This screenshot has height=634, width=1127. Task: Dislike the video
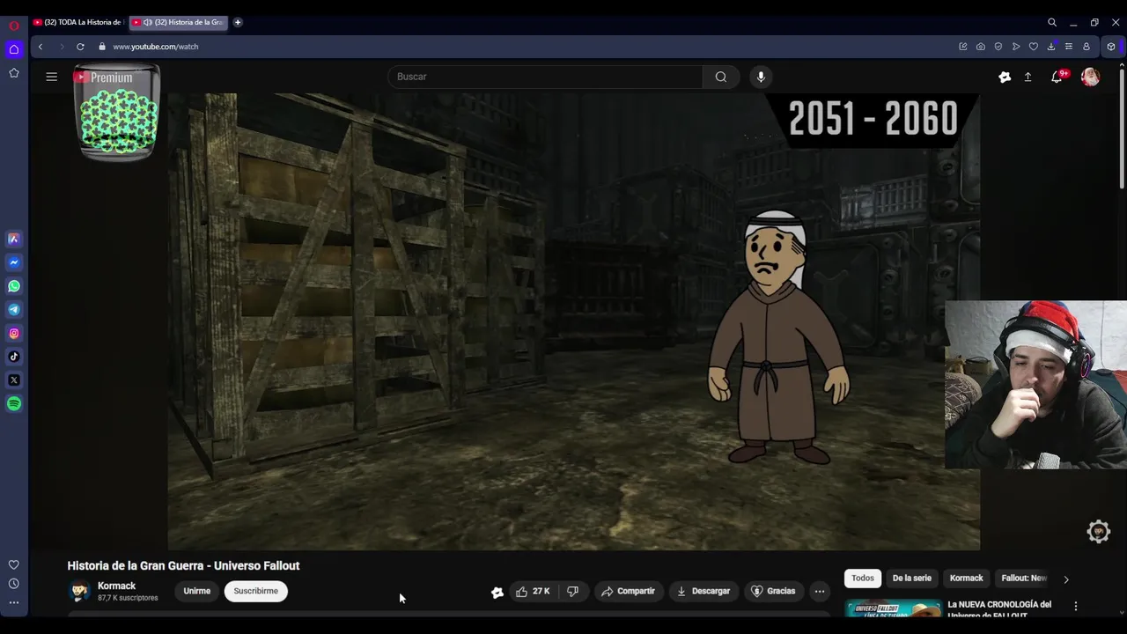tap(573, 591)
